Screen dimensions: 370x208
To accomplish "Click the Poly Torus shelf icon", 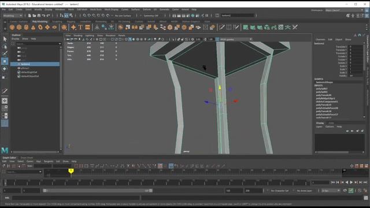I will tap(40, 27).
